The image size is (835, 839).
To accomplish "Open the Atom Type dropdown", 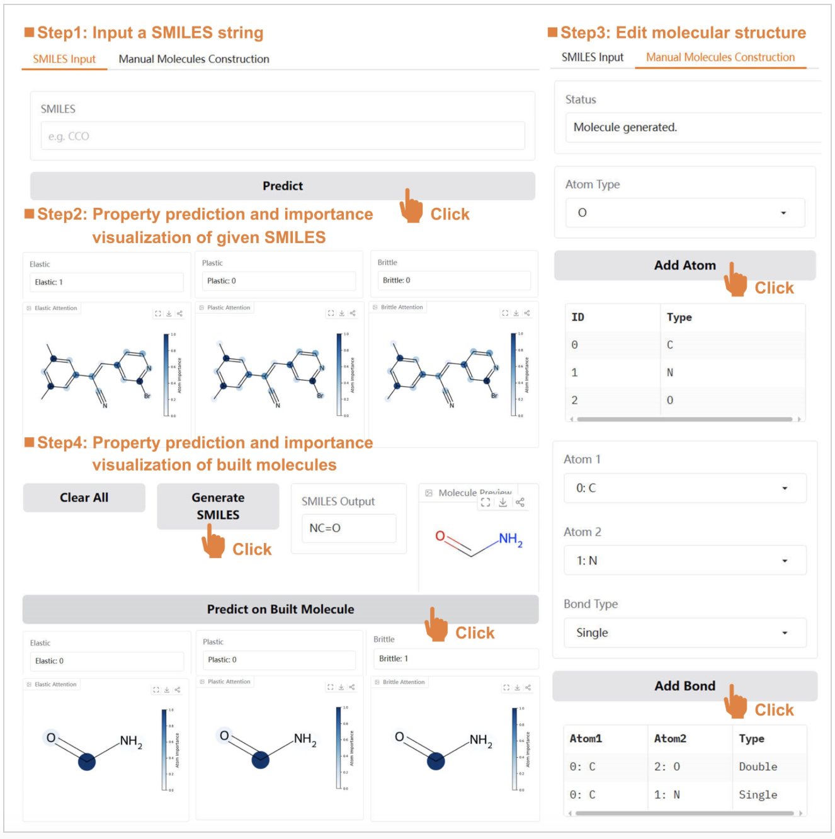I will (x=684, y=213).
